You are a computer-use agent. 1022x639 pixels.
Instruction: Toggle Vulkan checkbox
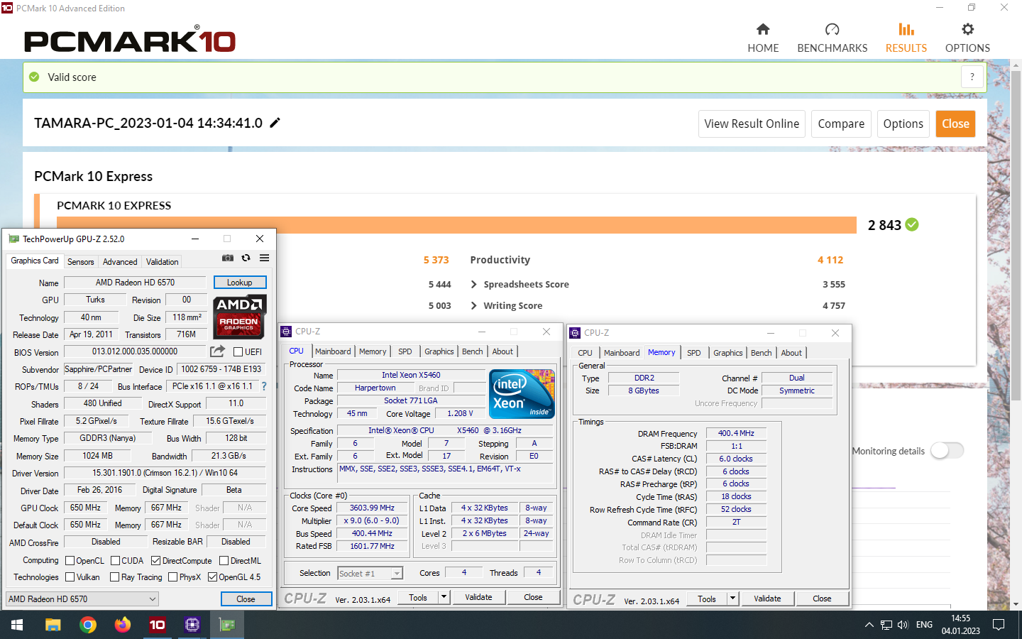(x=70, y=577)
